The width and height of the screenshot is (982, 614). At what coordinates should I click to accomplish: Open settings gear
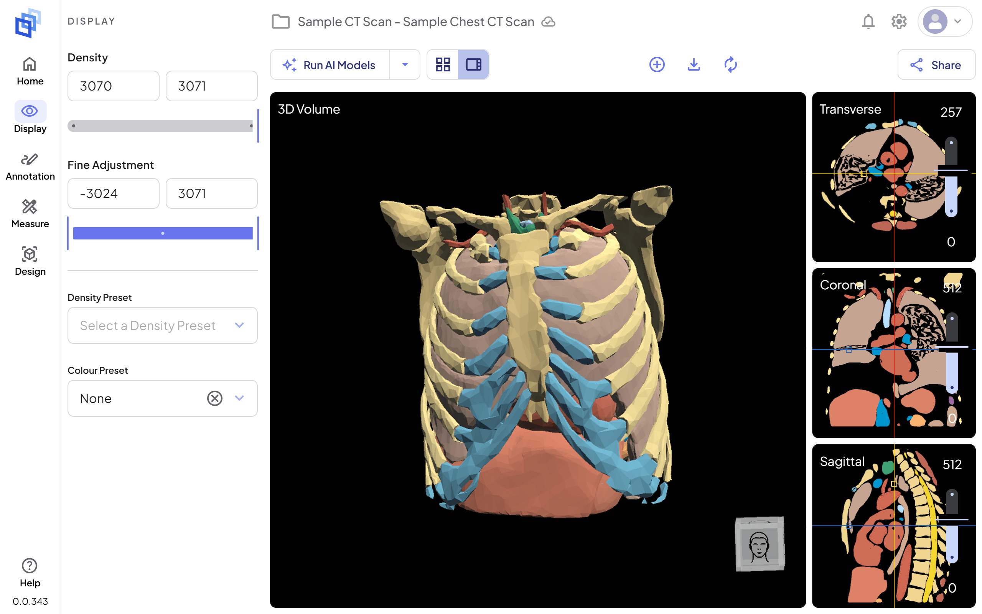899,21
